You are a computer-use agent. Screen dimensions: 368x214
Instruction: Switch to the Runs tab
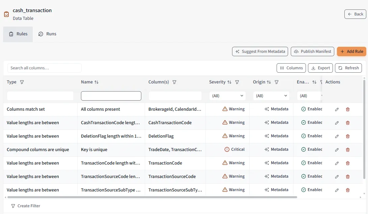coord(48,34)
